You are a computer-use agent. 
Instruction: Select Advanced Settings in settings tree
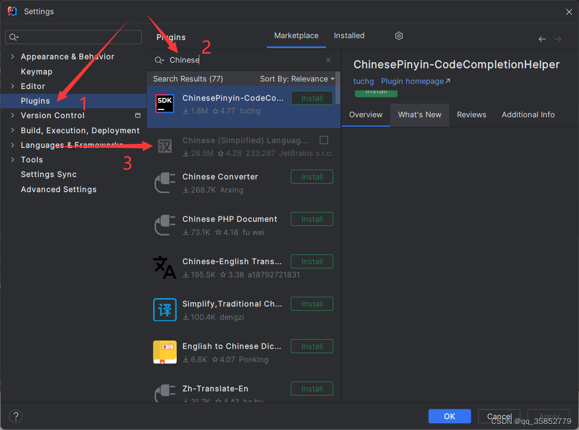pyautogui.click(x=58, y=189)
